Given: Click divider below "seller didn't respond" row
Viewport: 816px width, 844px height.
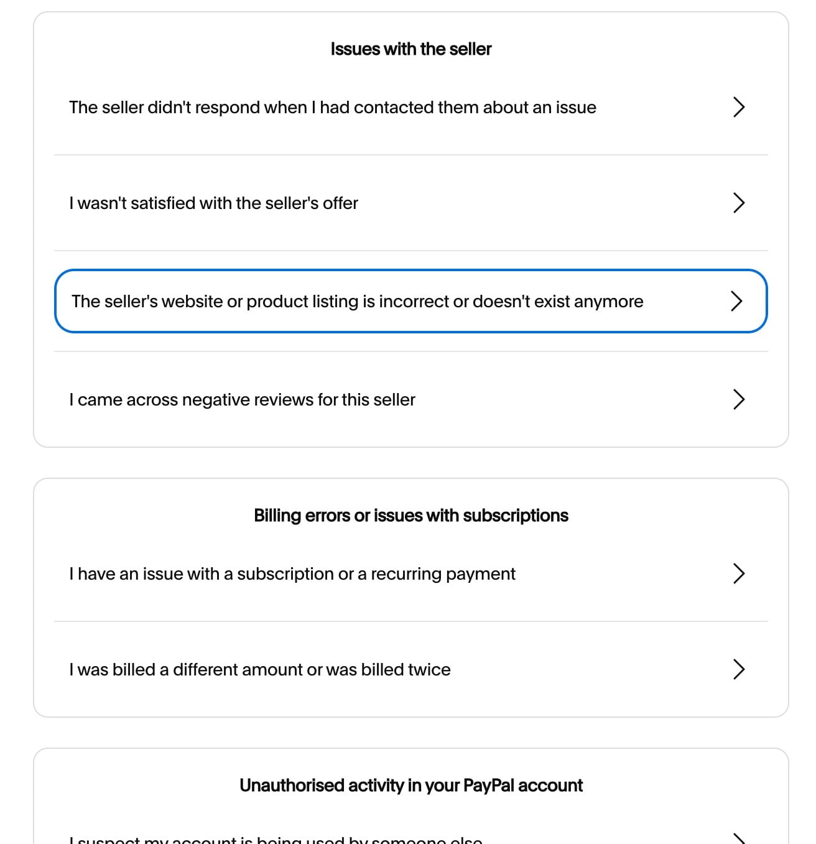Looking at the screenshot, I should click(x=410, y=155).
